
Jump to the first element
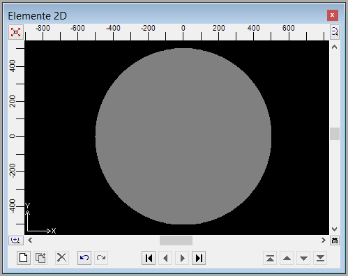pyautogui.click(x=149, y=258)
